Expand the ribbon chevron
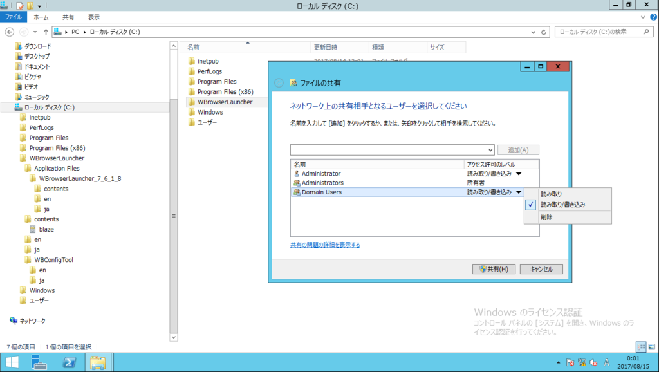659x372 pixels. (x=643, y=17)
